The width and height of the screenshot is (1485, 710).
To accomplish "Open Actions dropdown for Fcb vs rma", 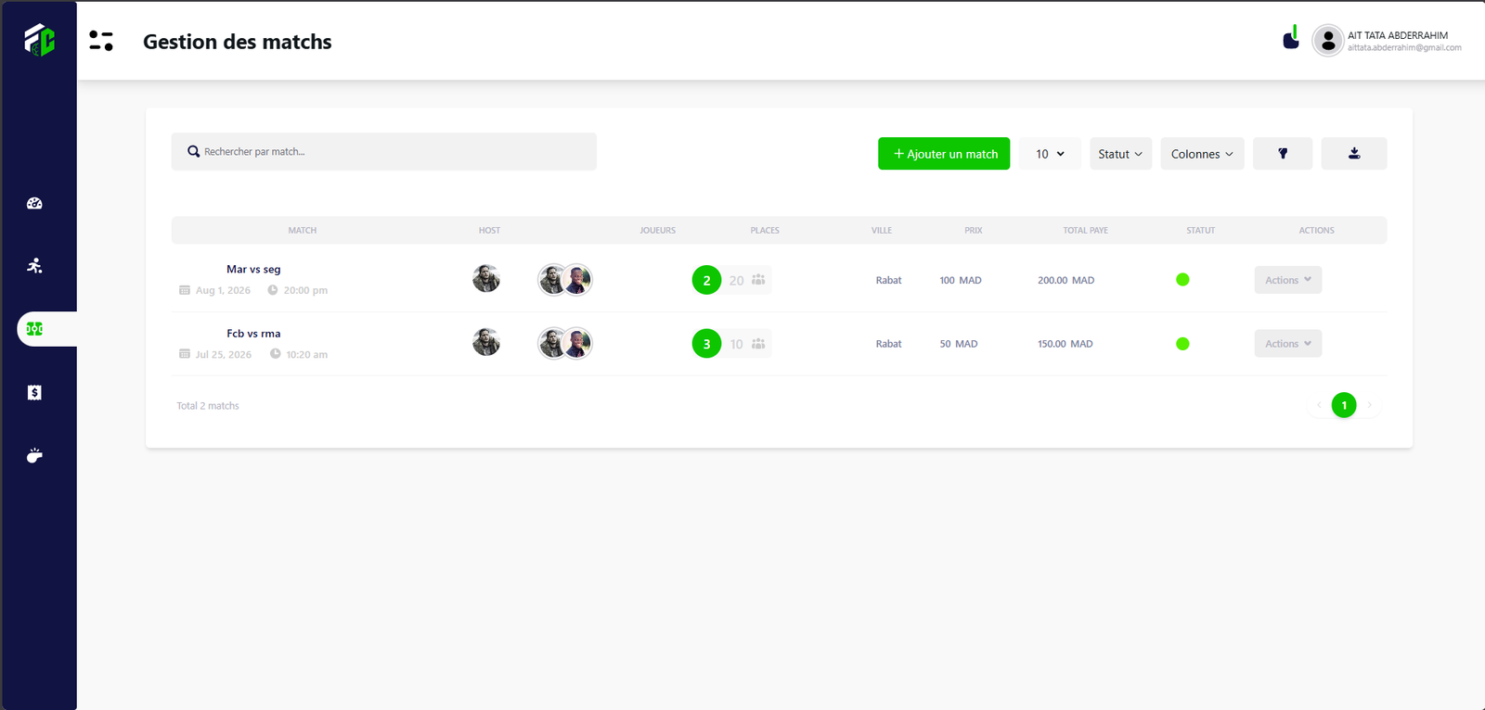I will pos(1288,344).
